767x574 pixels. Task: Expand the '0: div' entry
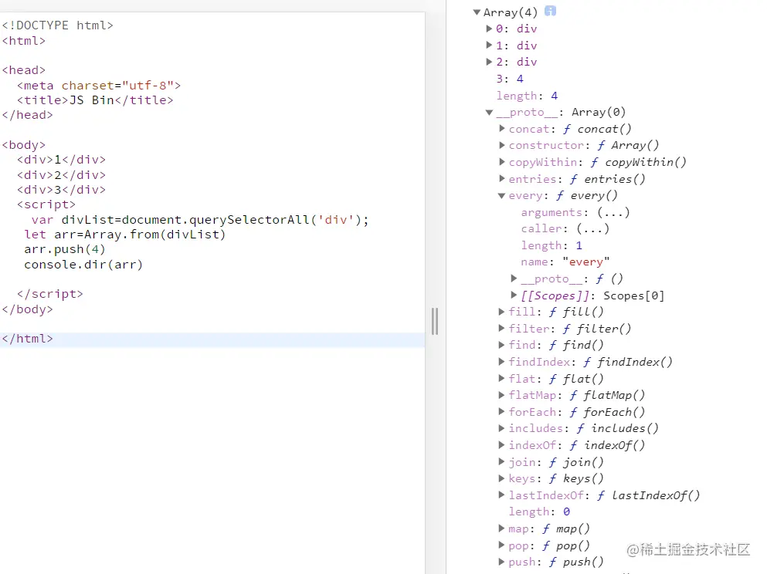(x=489, y=29)
